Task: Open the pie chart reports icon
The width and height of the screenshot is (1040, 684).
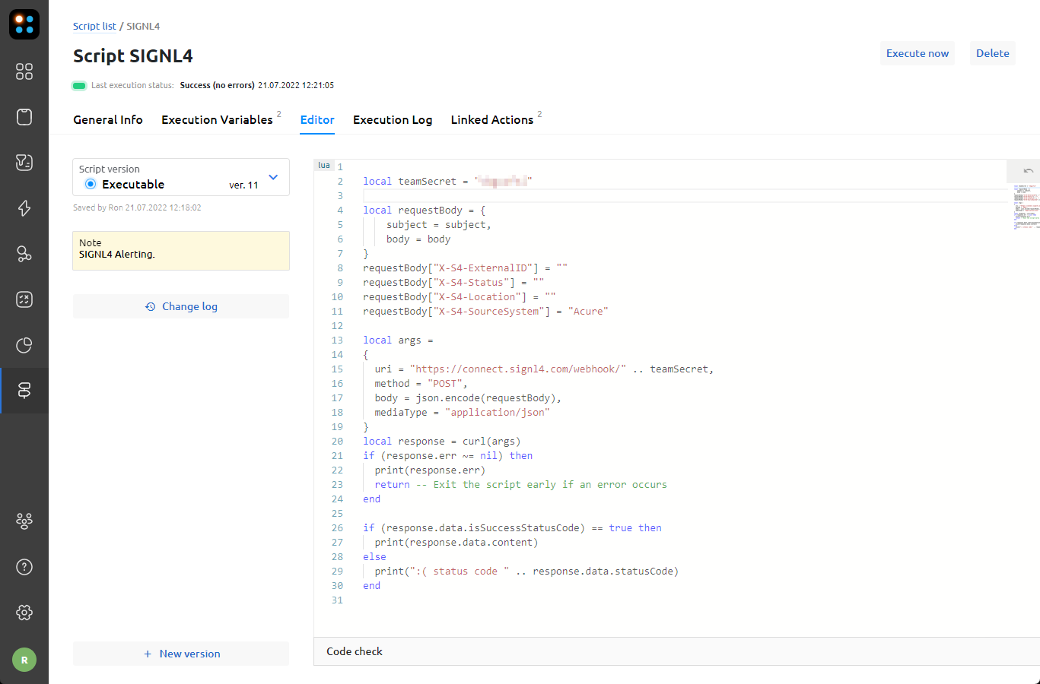Action: point(24,345)
